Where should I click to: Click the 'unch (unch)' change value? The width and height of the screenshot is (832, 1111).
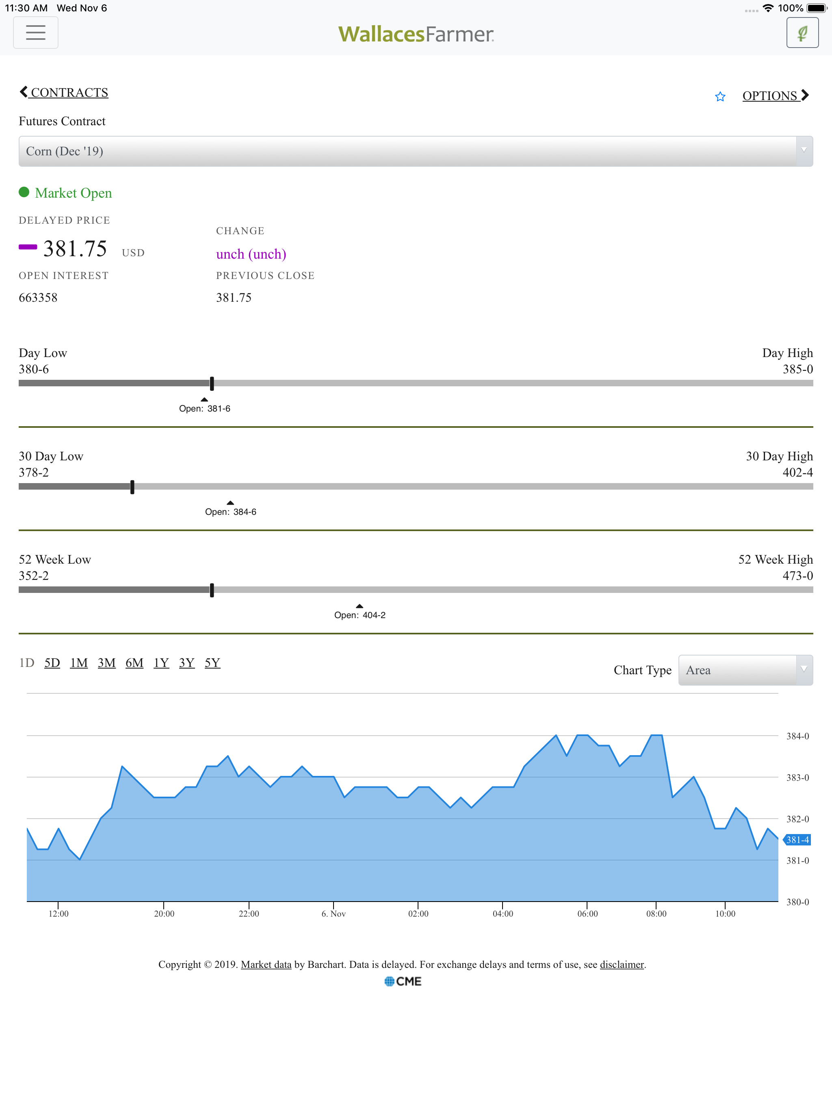click(251, 254)
